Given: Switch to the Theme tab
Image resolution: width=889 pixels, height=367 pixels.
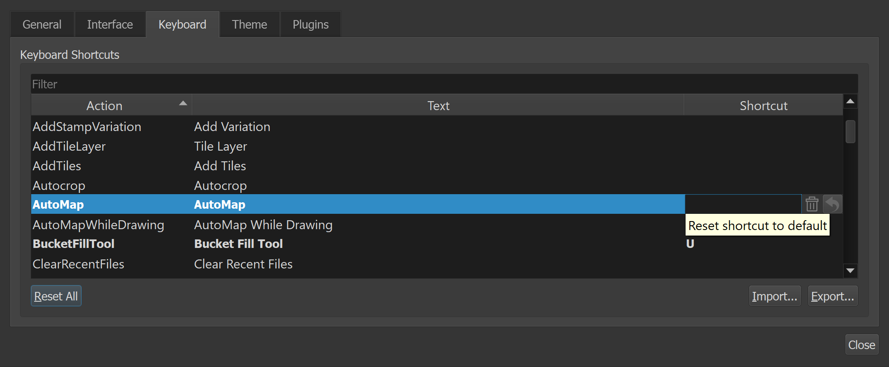Looking at the screenshot, I should (249, 24).
